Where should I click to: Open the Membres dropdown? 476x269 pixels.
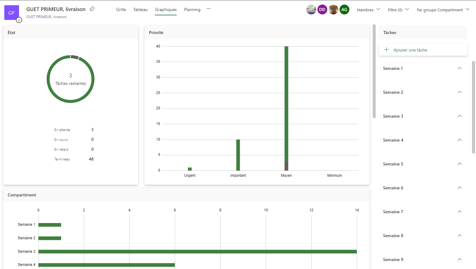coord(368,10)
